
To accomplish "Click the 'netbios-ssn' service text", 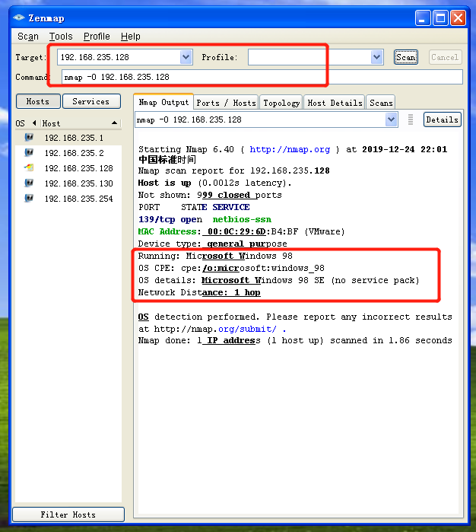I will 242,219.
